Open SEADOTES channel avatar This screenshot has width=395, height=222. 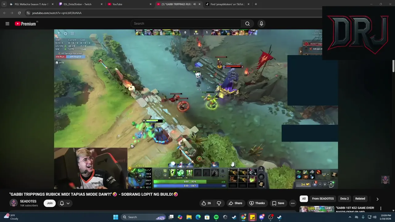pos(14,203)
